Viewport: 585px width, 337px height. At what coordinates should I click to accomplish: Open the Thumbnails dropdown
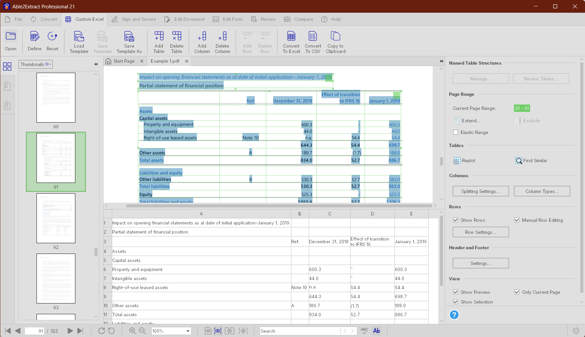click(35, 64)
